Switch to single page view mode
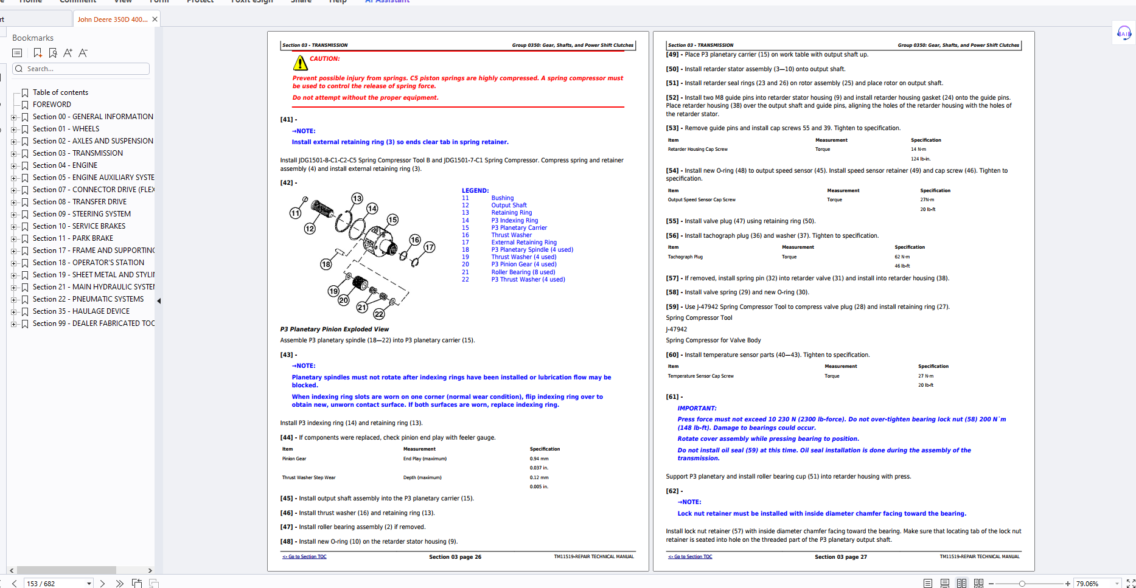The width and height of the screenshot is (1136, 588). coord(927,583)
